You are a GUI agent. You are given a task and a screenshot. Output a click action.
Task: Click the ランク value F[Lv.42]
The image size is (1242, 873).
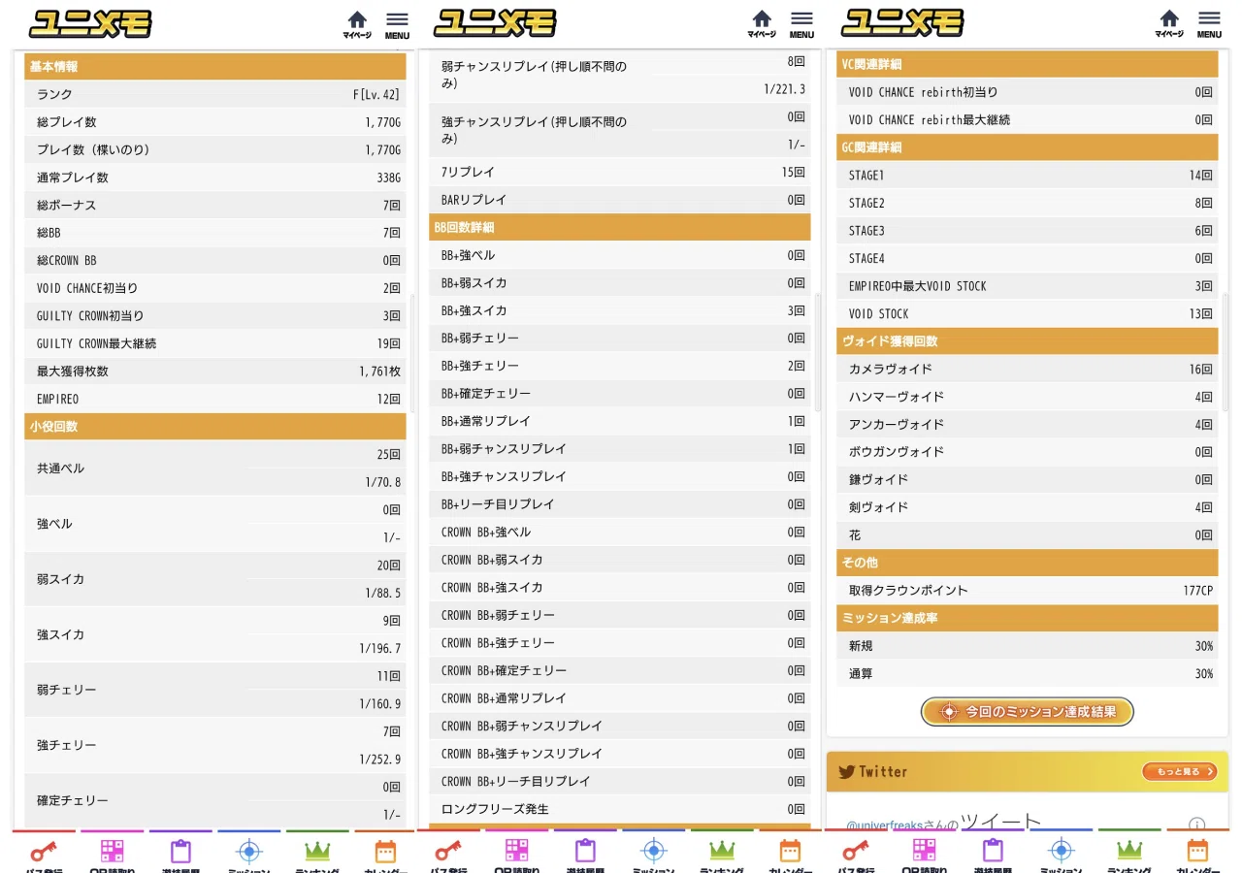pos(376,95)
